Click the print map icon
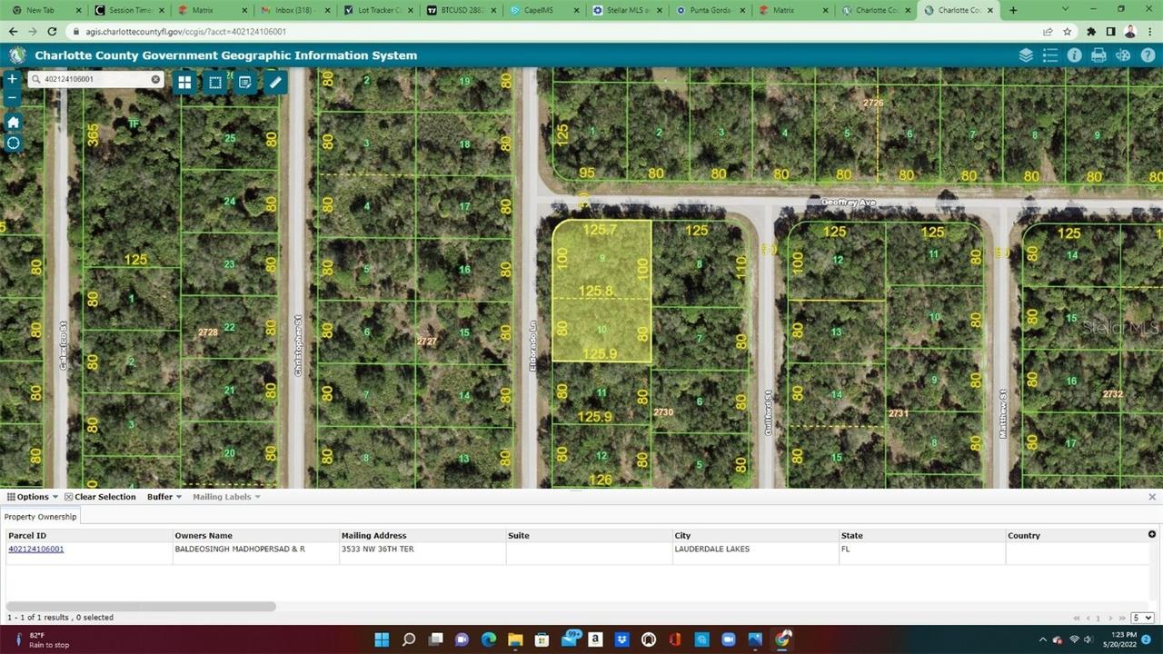This screenshot has height=654, width=1163. (1098, 54)
